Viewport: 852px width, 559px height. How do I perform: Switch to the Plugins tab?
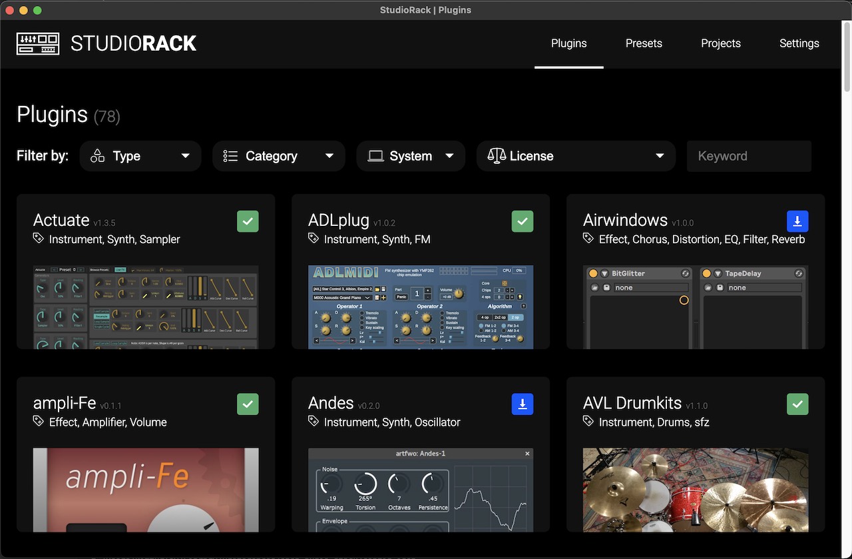point(569,43)
